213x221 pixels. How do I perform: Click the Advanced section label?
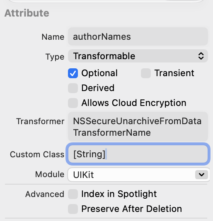(45, 194)
